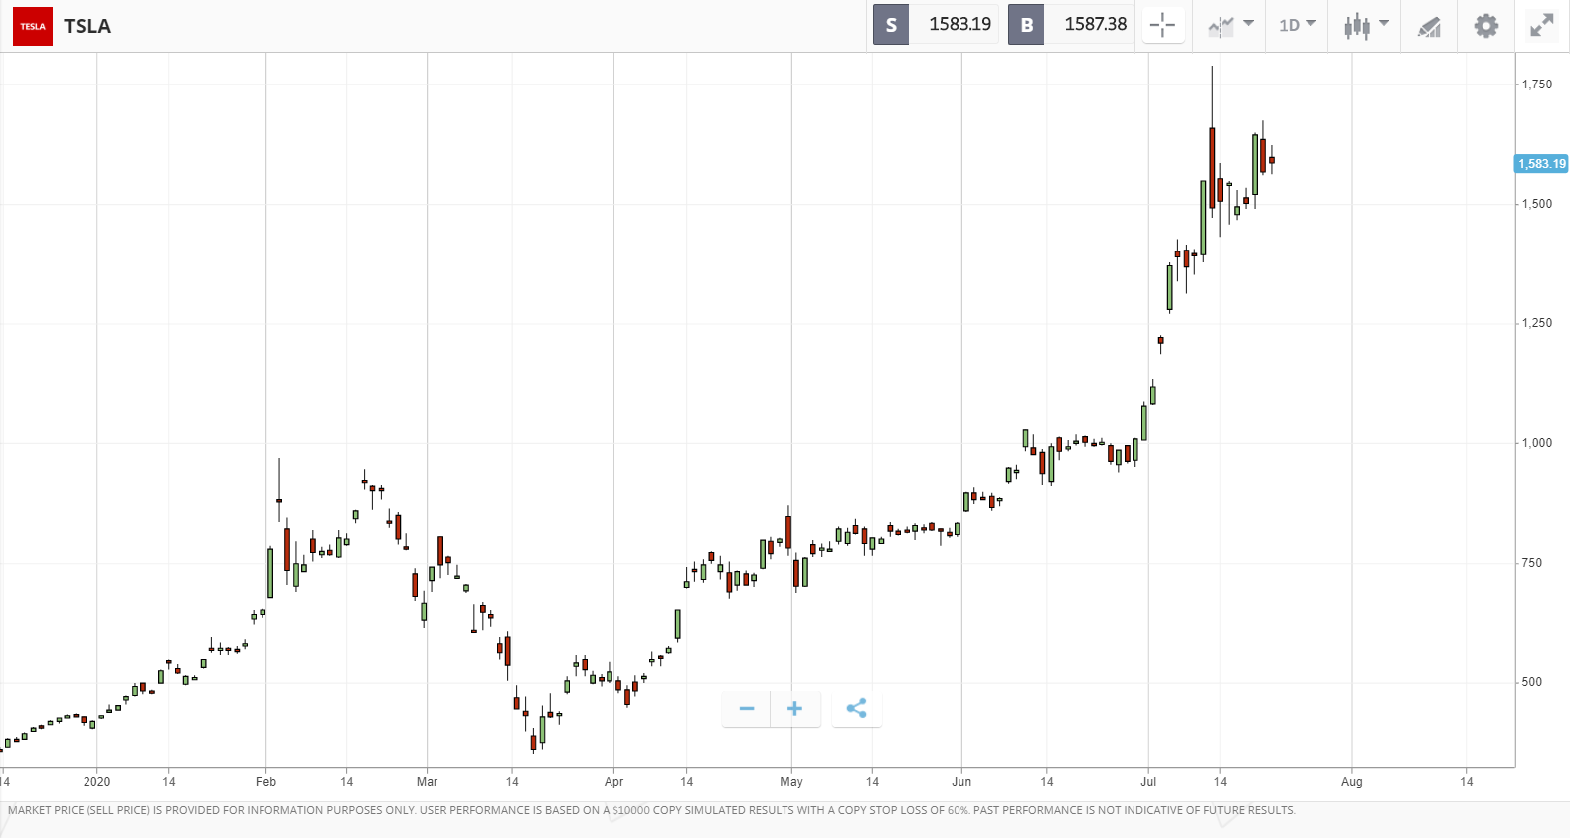Expand chart to full screen
The width and height of the screenshot is (1570, 838).
[1541, 25]
